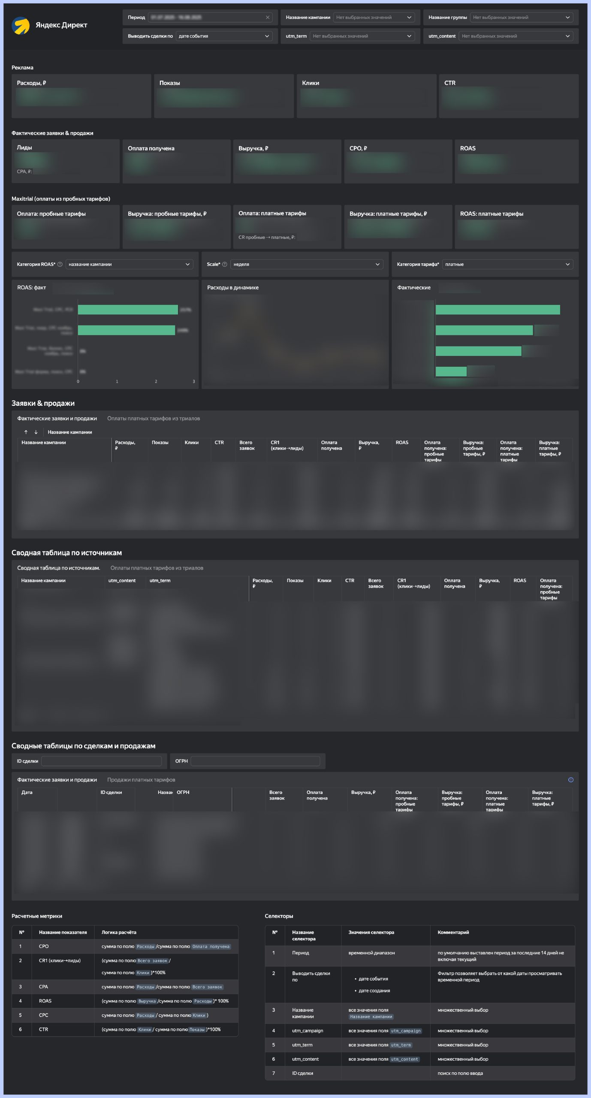591x1098 pixels.
Task: Click info icon in deals table
Action: pos(570,780)
